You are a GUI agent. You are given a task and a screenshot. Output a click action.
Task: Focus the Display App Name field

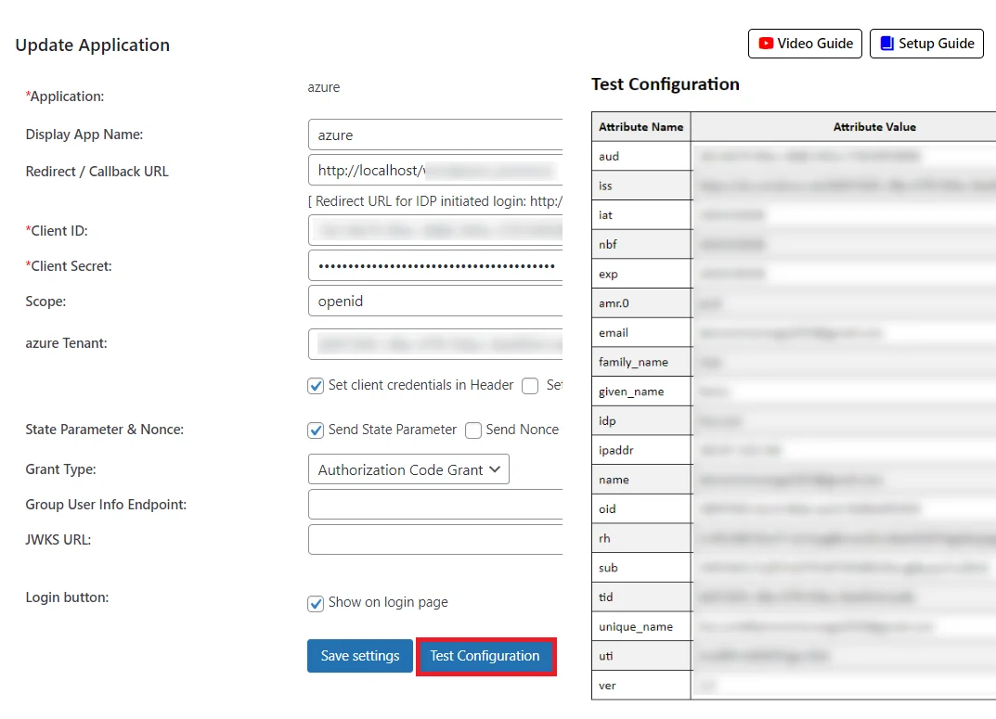[435, 135]
